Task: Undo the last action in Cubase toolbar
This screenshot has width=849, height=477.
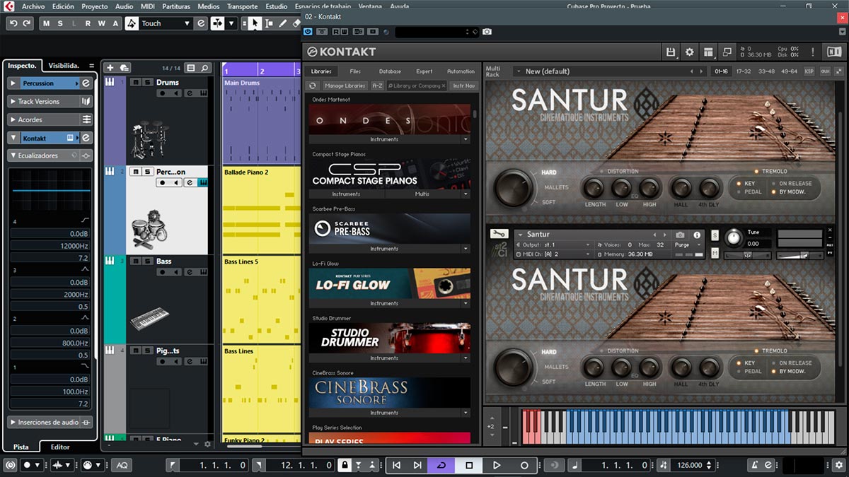Action: tap(13, 23)
